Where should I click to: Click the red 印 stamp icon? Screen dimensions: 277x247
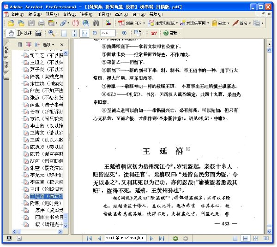pyautogui.click(x=75, y=23)
